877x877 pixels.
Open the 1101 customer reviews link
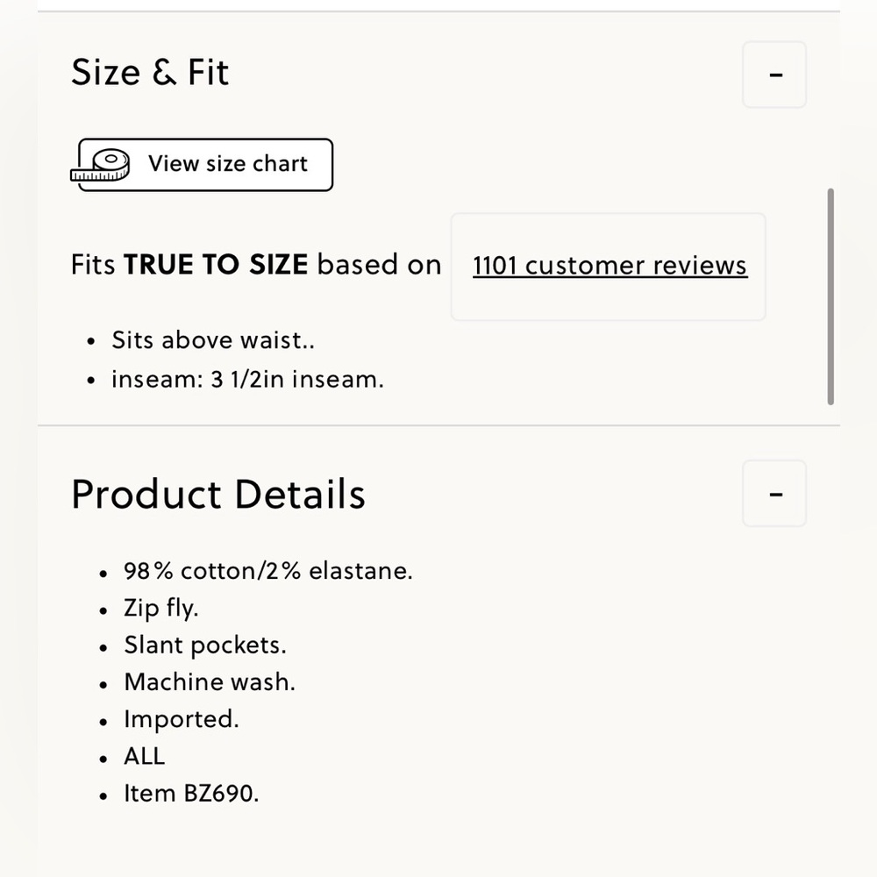(610, 265)
